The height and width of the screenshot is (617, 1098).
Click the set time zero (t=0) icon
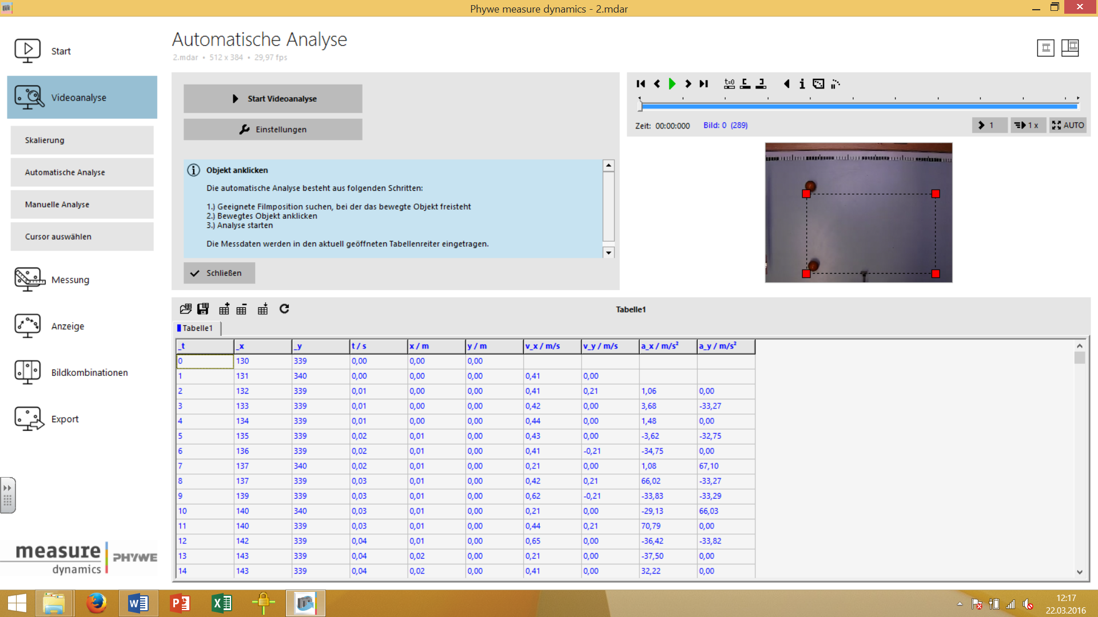729,84
